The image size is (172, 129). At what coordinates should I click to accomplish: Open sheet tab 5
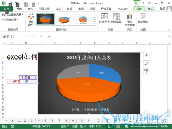45,121
